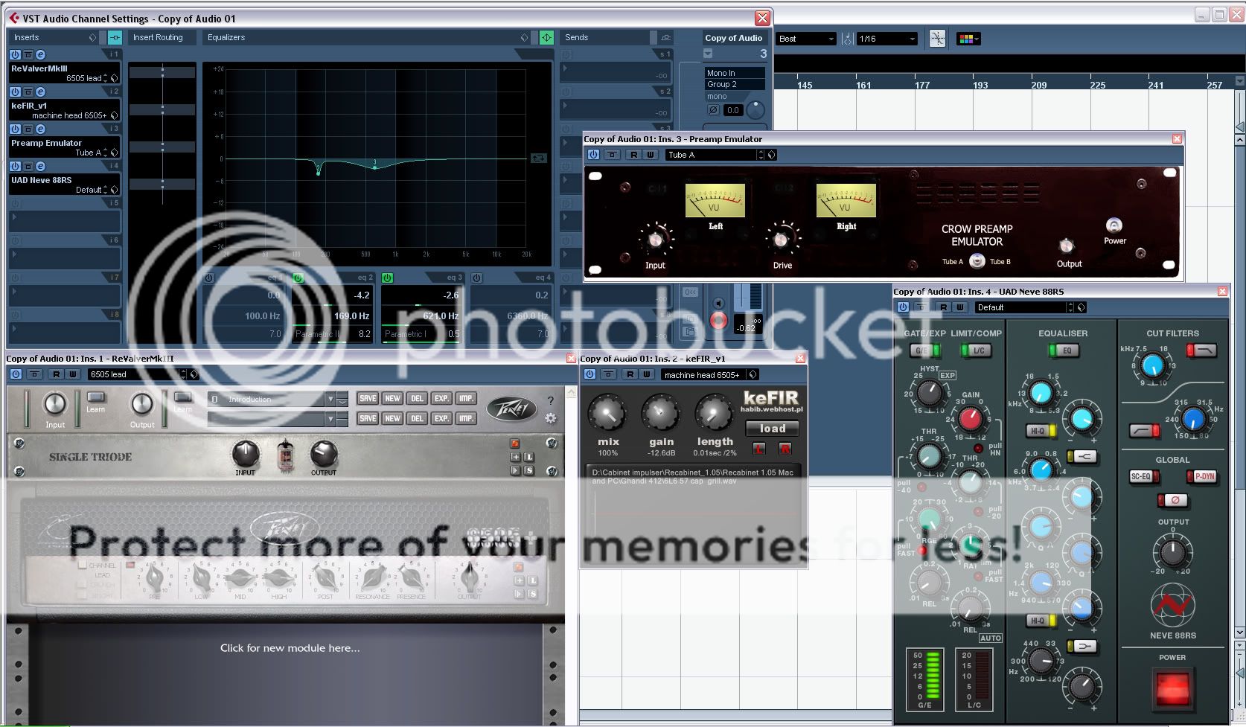The image size is (1246, 727).
Task: Select empty insert slot i5
Action: tap(65, 221)
